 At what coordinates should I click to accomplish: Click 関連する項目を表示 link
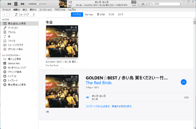pos(121,106)
